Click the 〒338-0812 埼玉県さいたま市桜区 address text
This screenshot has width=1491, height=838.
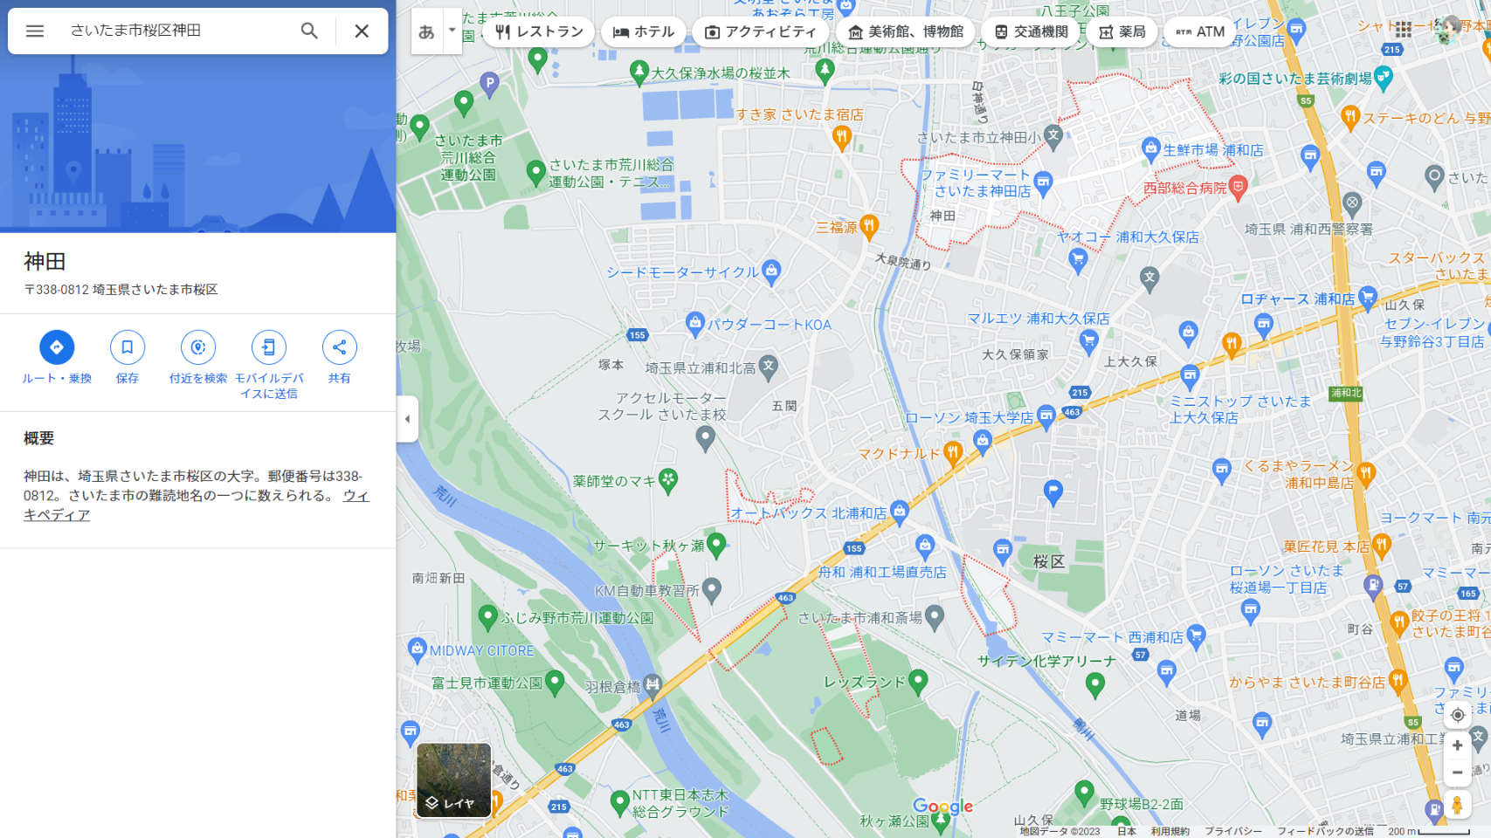121,290
